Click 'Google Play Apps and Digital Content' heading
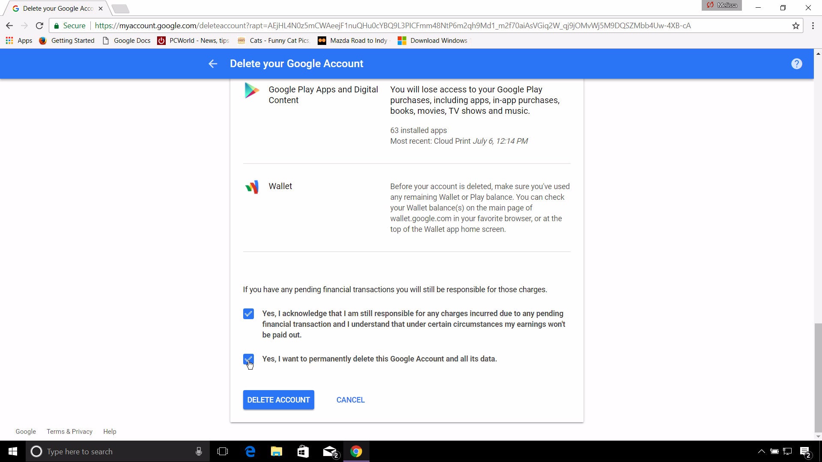Image resolution: width=822 pixels, height=462 pixels. [x=323, y=95]
